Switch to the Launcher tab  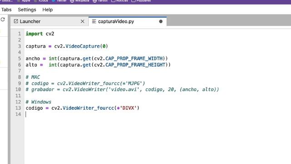click(50, 21)
